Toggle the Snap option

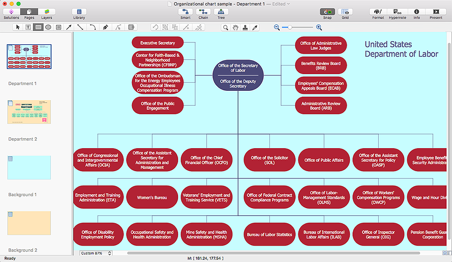click(x=327, y=12)
